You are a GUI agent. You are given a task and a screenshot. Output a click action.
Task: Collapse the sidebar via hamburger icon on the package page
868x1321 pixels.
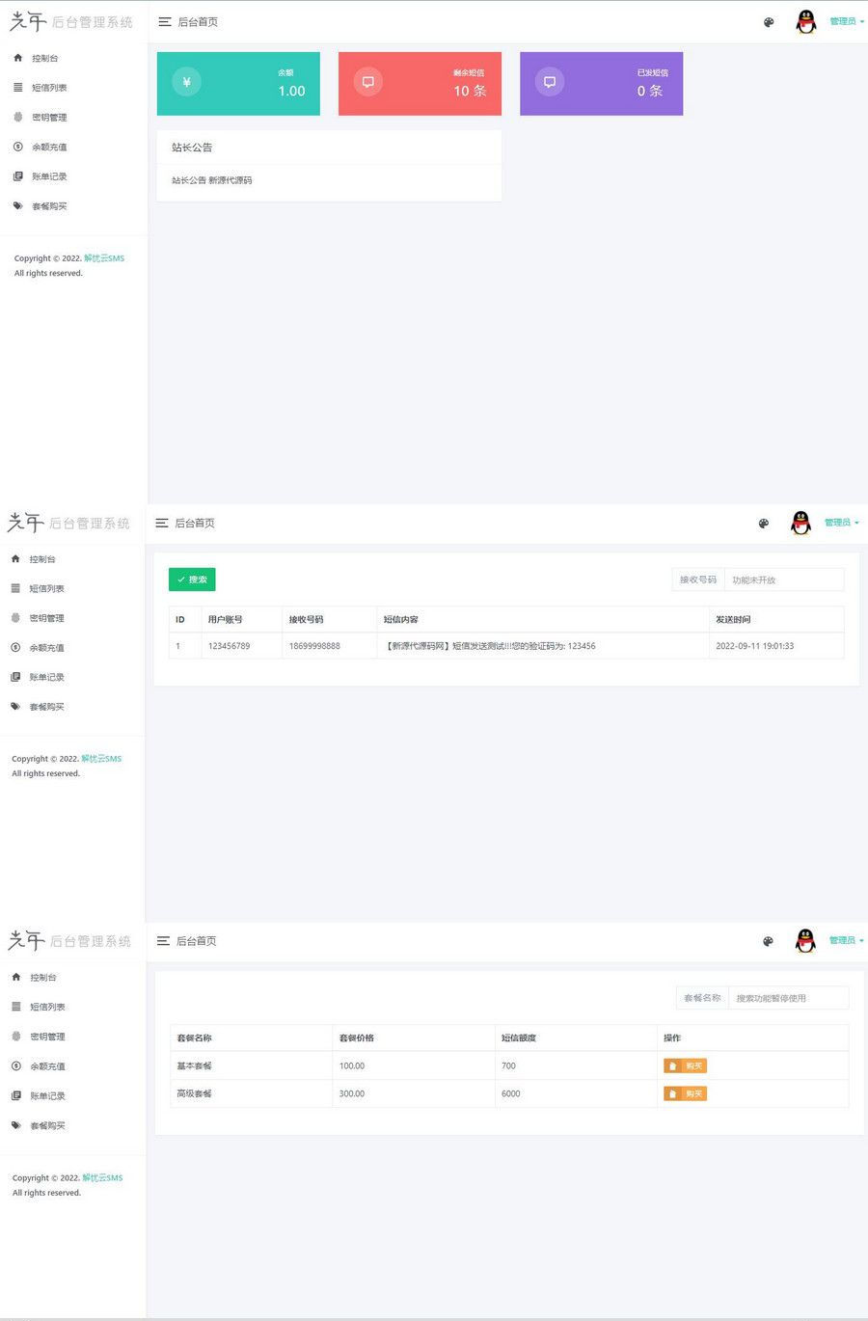pyautogui.click(x=163, y=941)
